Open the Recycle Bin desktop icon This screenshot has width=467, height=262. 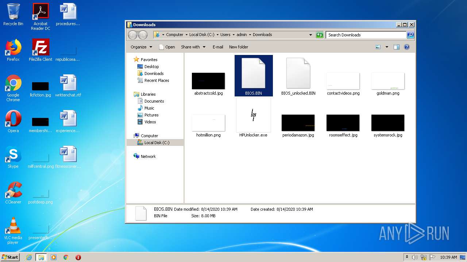(x=13, y=15)
